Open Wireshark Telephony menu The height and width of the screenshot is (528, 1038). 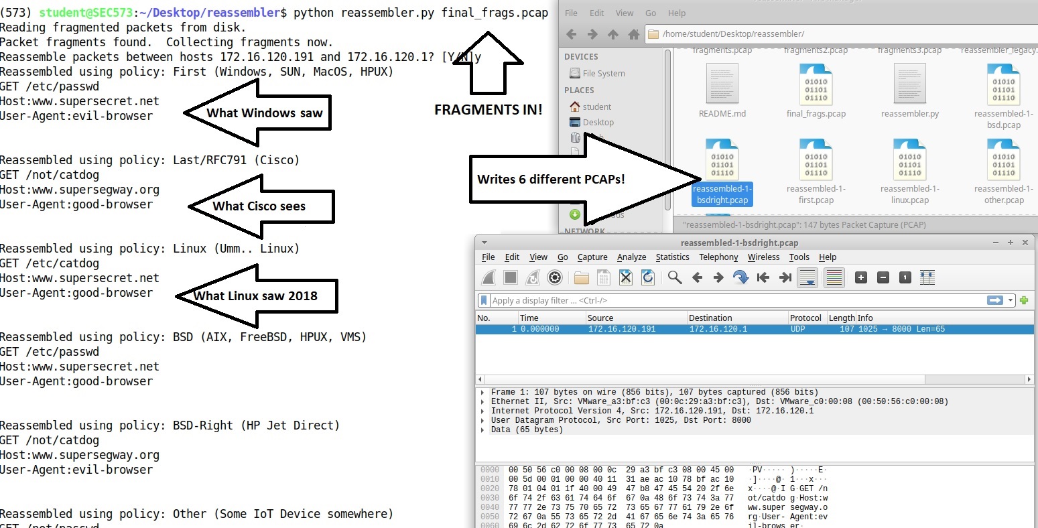pyautogui.click(x=718, y=257)
